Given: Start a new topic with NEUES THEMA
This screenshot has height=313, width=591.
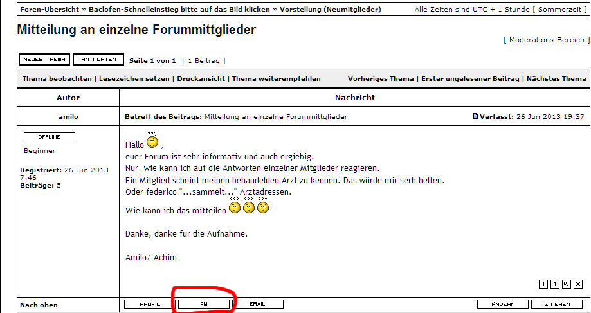Looking at the screenshot, I should coord(44,60).
